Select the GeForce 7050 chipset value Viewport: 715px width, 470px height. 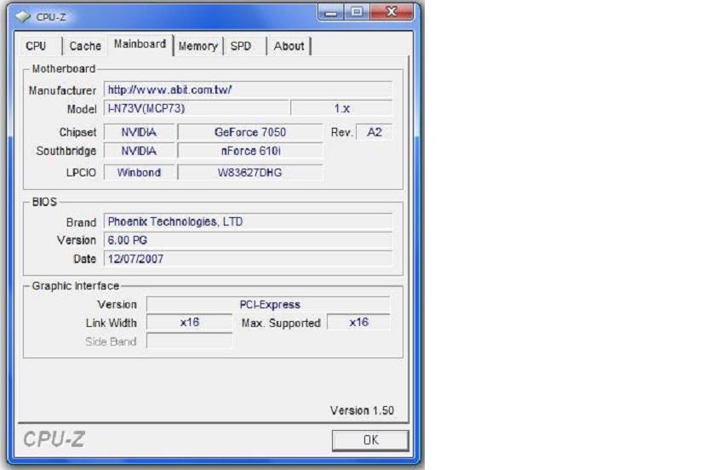click(x=250, y=132)
